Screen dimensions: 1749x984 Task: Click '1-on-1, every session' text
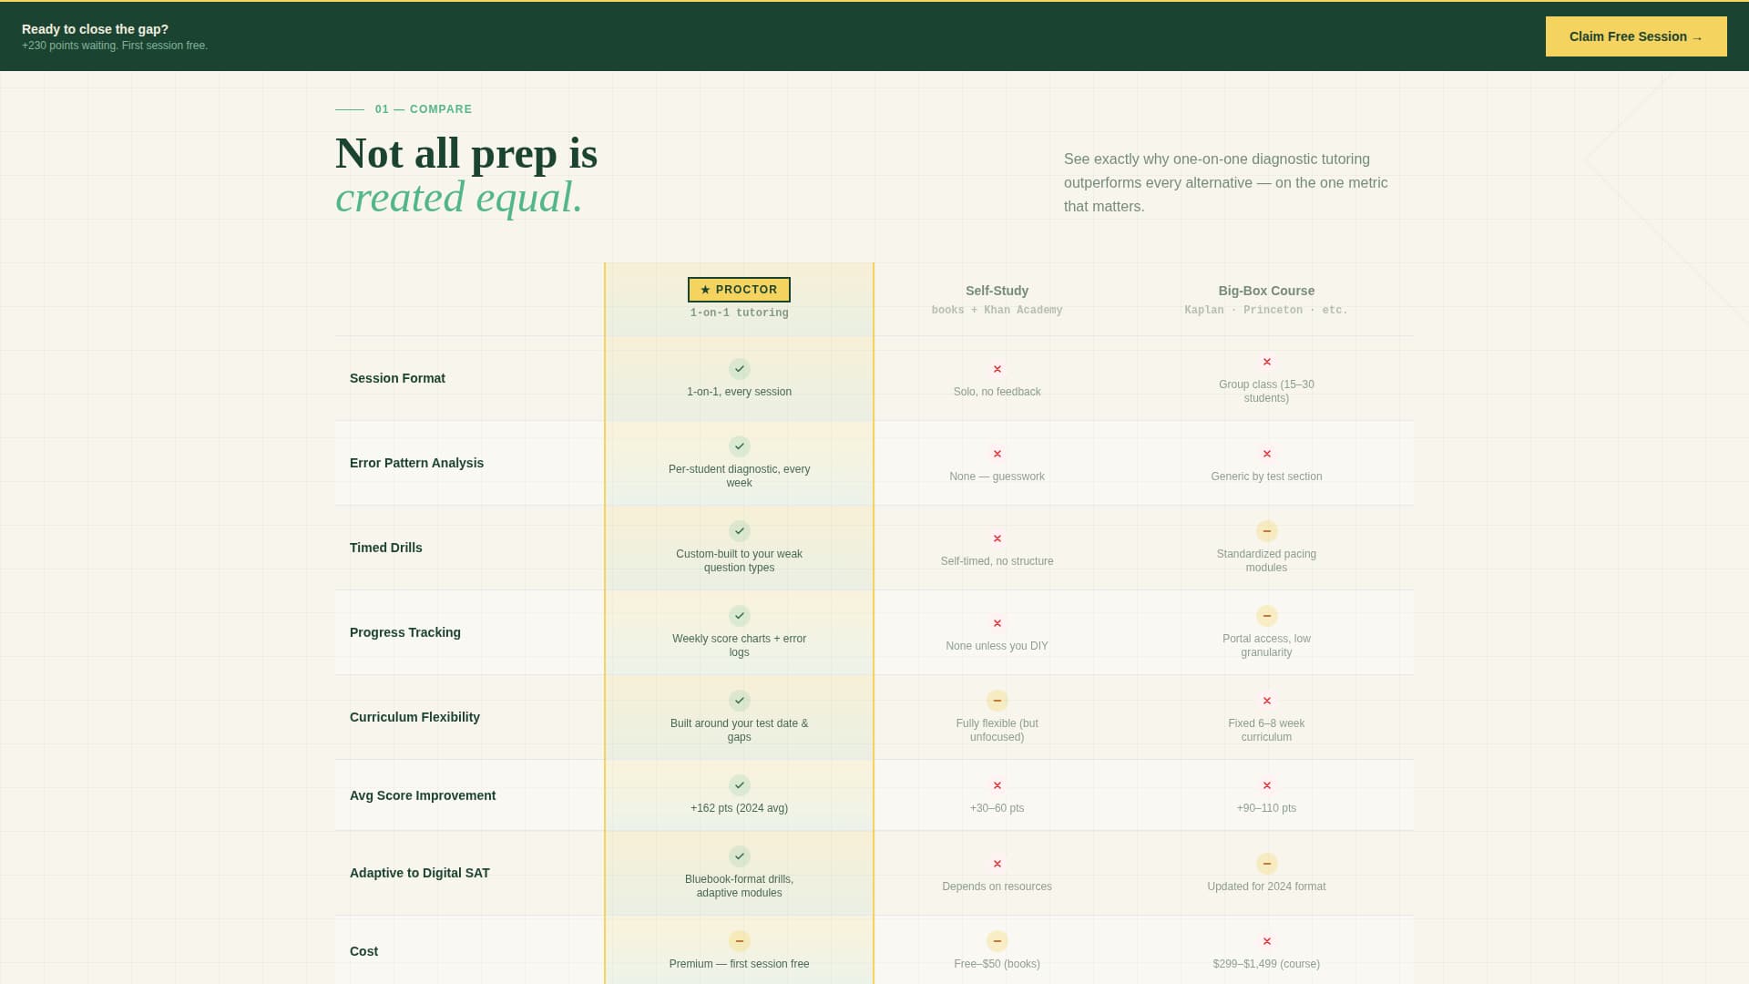739,392
